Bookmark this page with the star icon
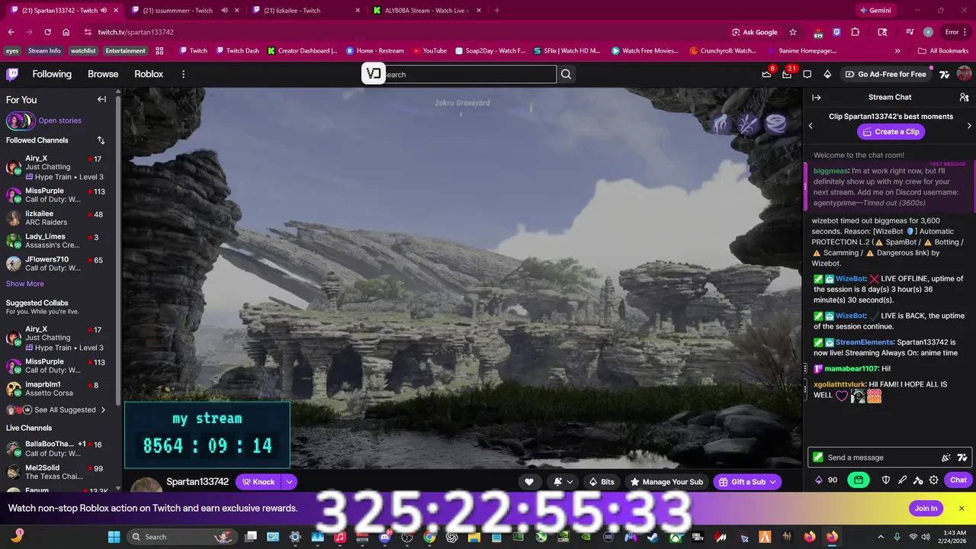 (793, 32)
